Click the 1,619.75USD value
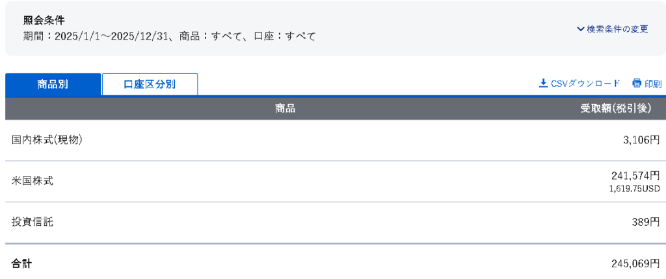Screen dimensions: 666x279 (x=634, y=189)
